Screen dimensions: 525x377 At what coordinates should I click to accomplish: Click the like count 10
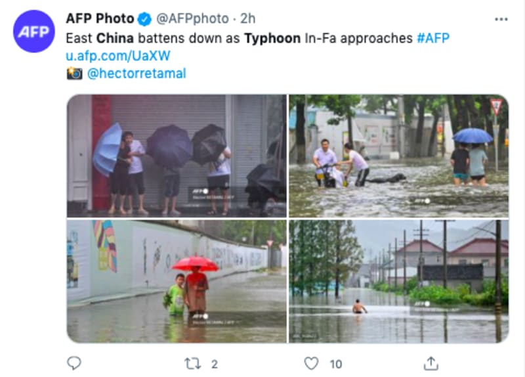[335, 364]
